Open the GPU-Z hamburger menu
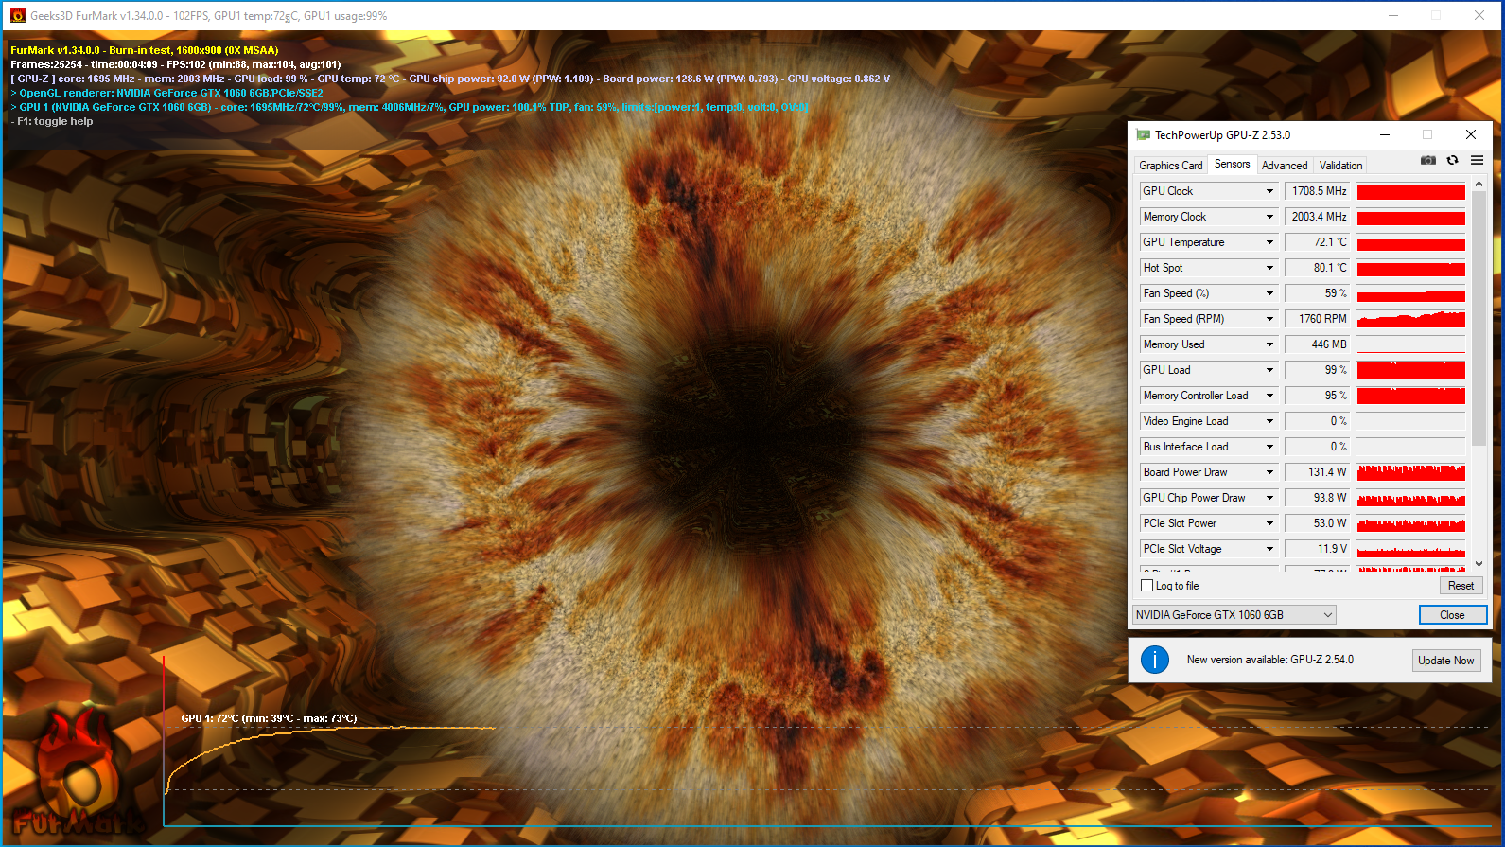The image size is (1505, 847). coord(1477,161)
